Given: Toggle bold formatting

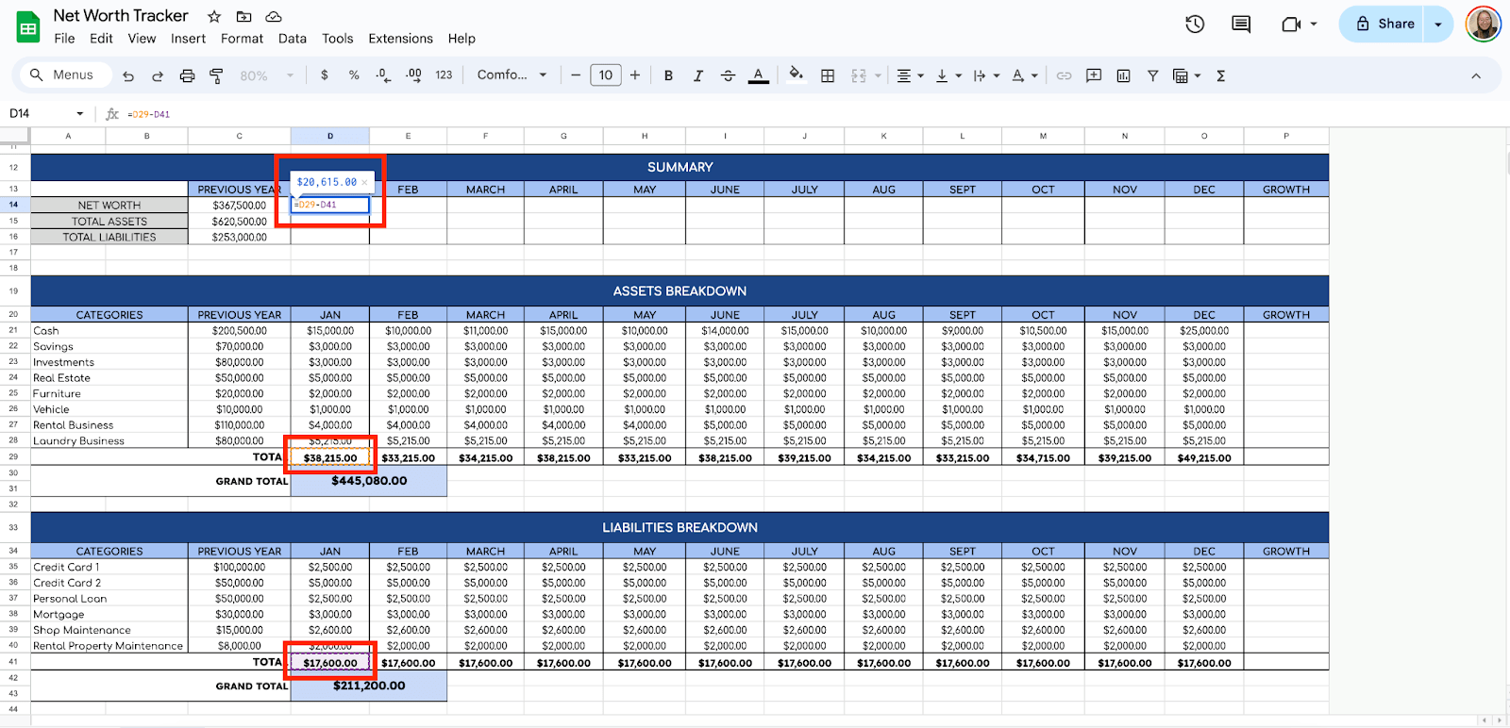Looking at the screenshot, I should pyautogui.click(x=668, y=75).
